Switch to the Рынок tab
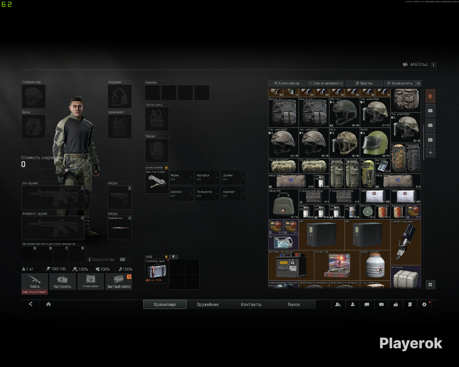Screen dimensions: 459x367 click(294, 304)
